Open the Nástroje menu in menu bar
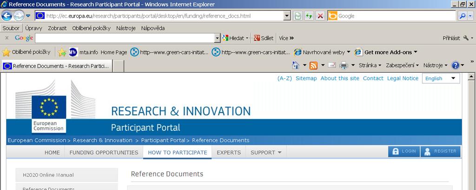Screen dimensions: 476x190 click(126, 28)
